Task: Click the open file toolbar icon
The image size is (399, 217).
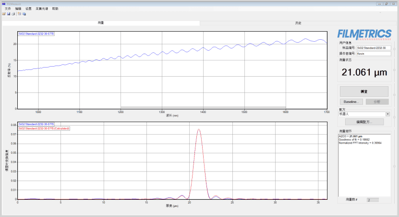Action: [x=4, y=14]
